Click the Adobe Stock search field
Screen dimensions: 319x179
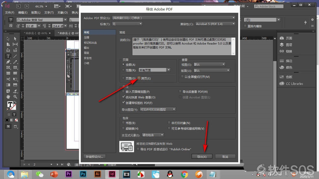point(269,6)
